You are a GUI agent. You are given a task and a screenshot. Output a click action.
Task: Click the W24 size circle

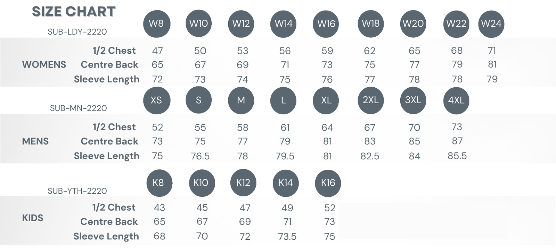tap(491, 24)
